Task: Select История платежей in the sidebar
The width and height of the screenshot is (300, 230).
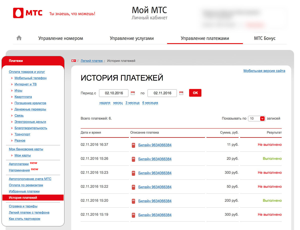Action: [33, 198]
